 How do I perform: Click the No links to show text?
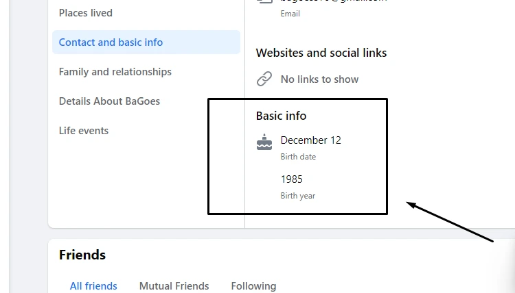tap(319, 79)
